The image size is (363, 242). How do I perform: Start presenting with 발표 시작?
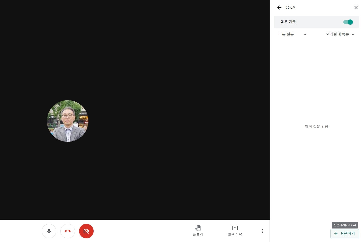click(x=235, y=231)
